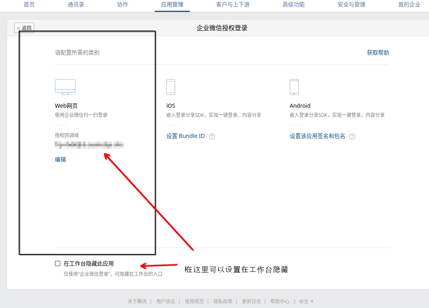Click the Android phone icon
Viewport: 429px width, 308px height.
tap(294, 87)
